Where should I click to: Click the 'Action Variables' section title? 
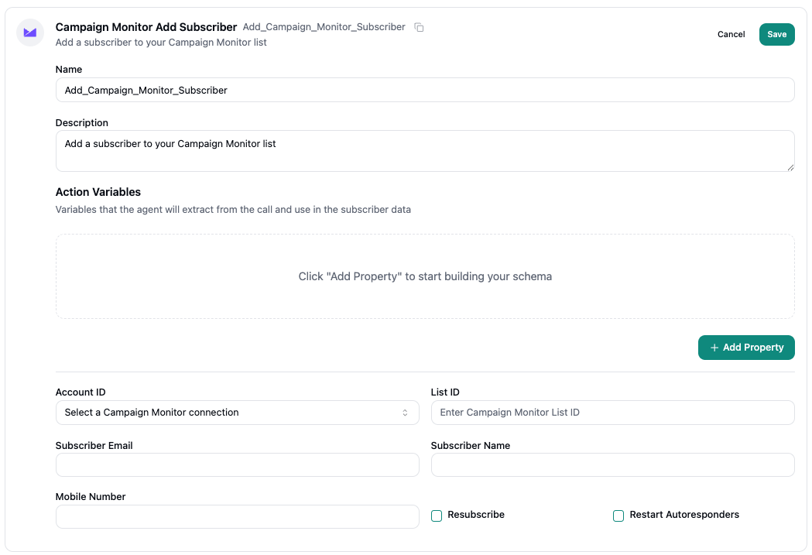coord(98,192)
